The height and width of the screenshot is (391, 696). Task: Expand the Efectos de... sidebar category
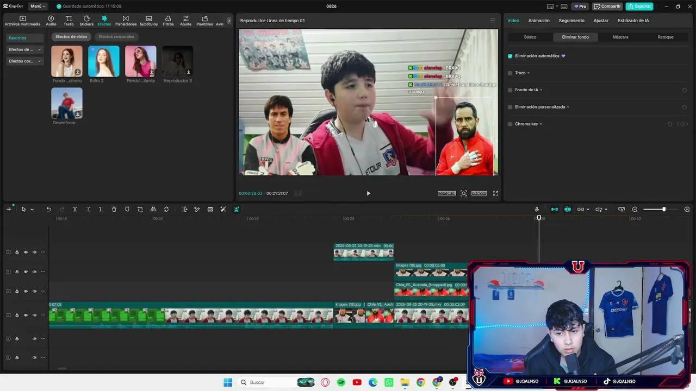(x=24, y=49)
